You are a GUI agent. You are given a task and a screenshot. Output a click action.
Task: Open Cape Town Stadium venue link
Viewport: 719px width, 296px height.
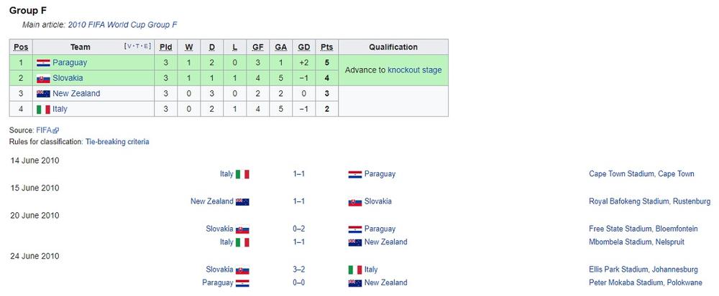click(641, 174)
